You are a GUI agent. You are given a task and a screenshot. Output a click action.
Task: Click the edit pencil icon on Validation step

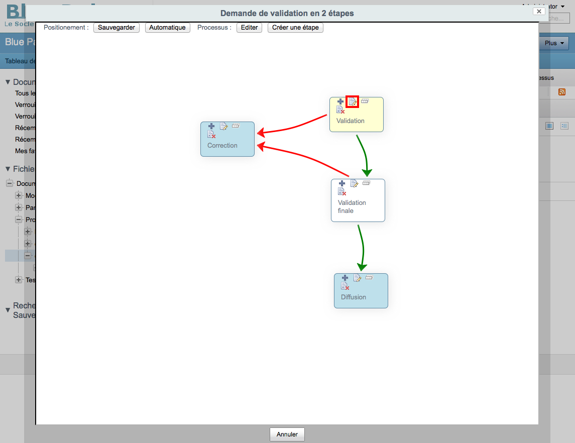[x=353, y=101]
